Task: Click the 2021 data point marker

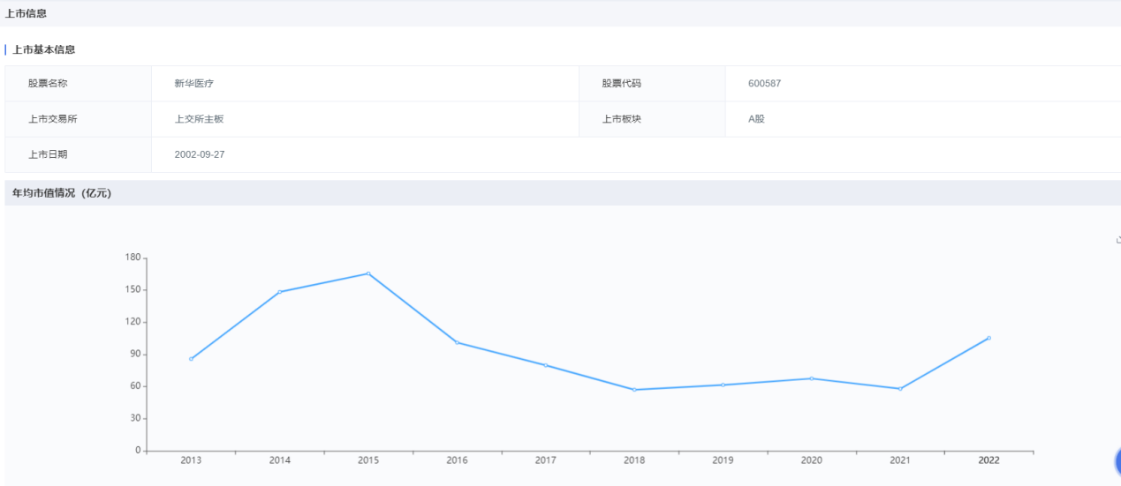Action: click(900, 389)
